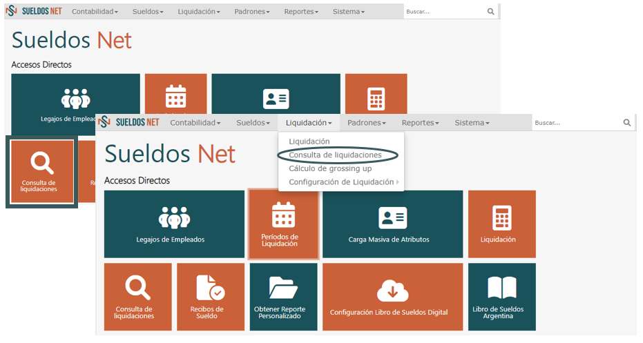Expand Sueldos menu in front window
643x343 pixels.
point(253,123)
